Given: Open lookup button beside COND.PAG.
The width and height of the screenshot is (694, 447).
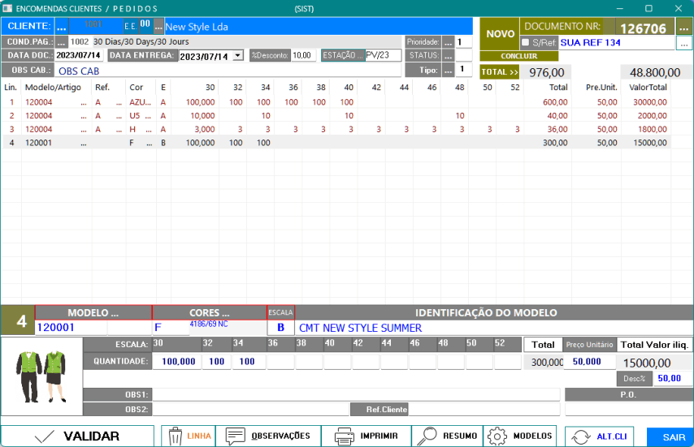Looking at the screenshot, I should 62,41.
